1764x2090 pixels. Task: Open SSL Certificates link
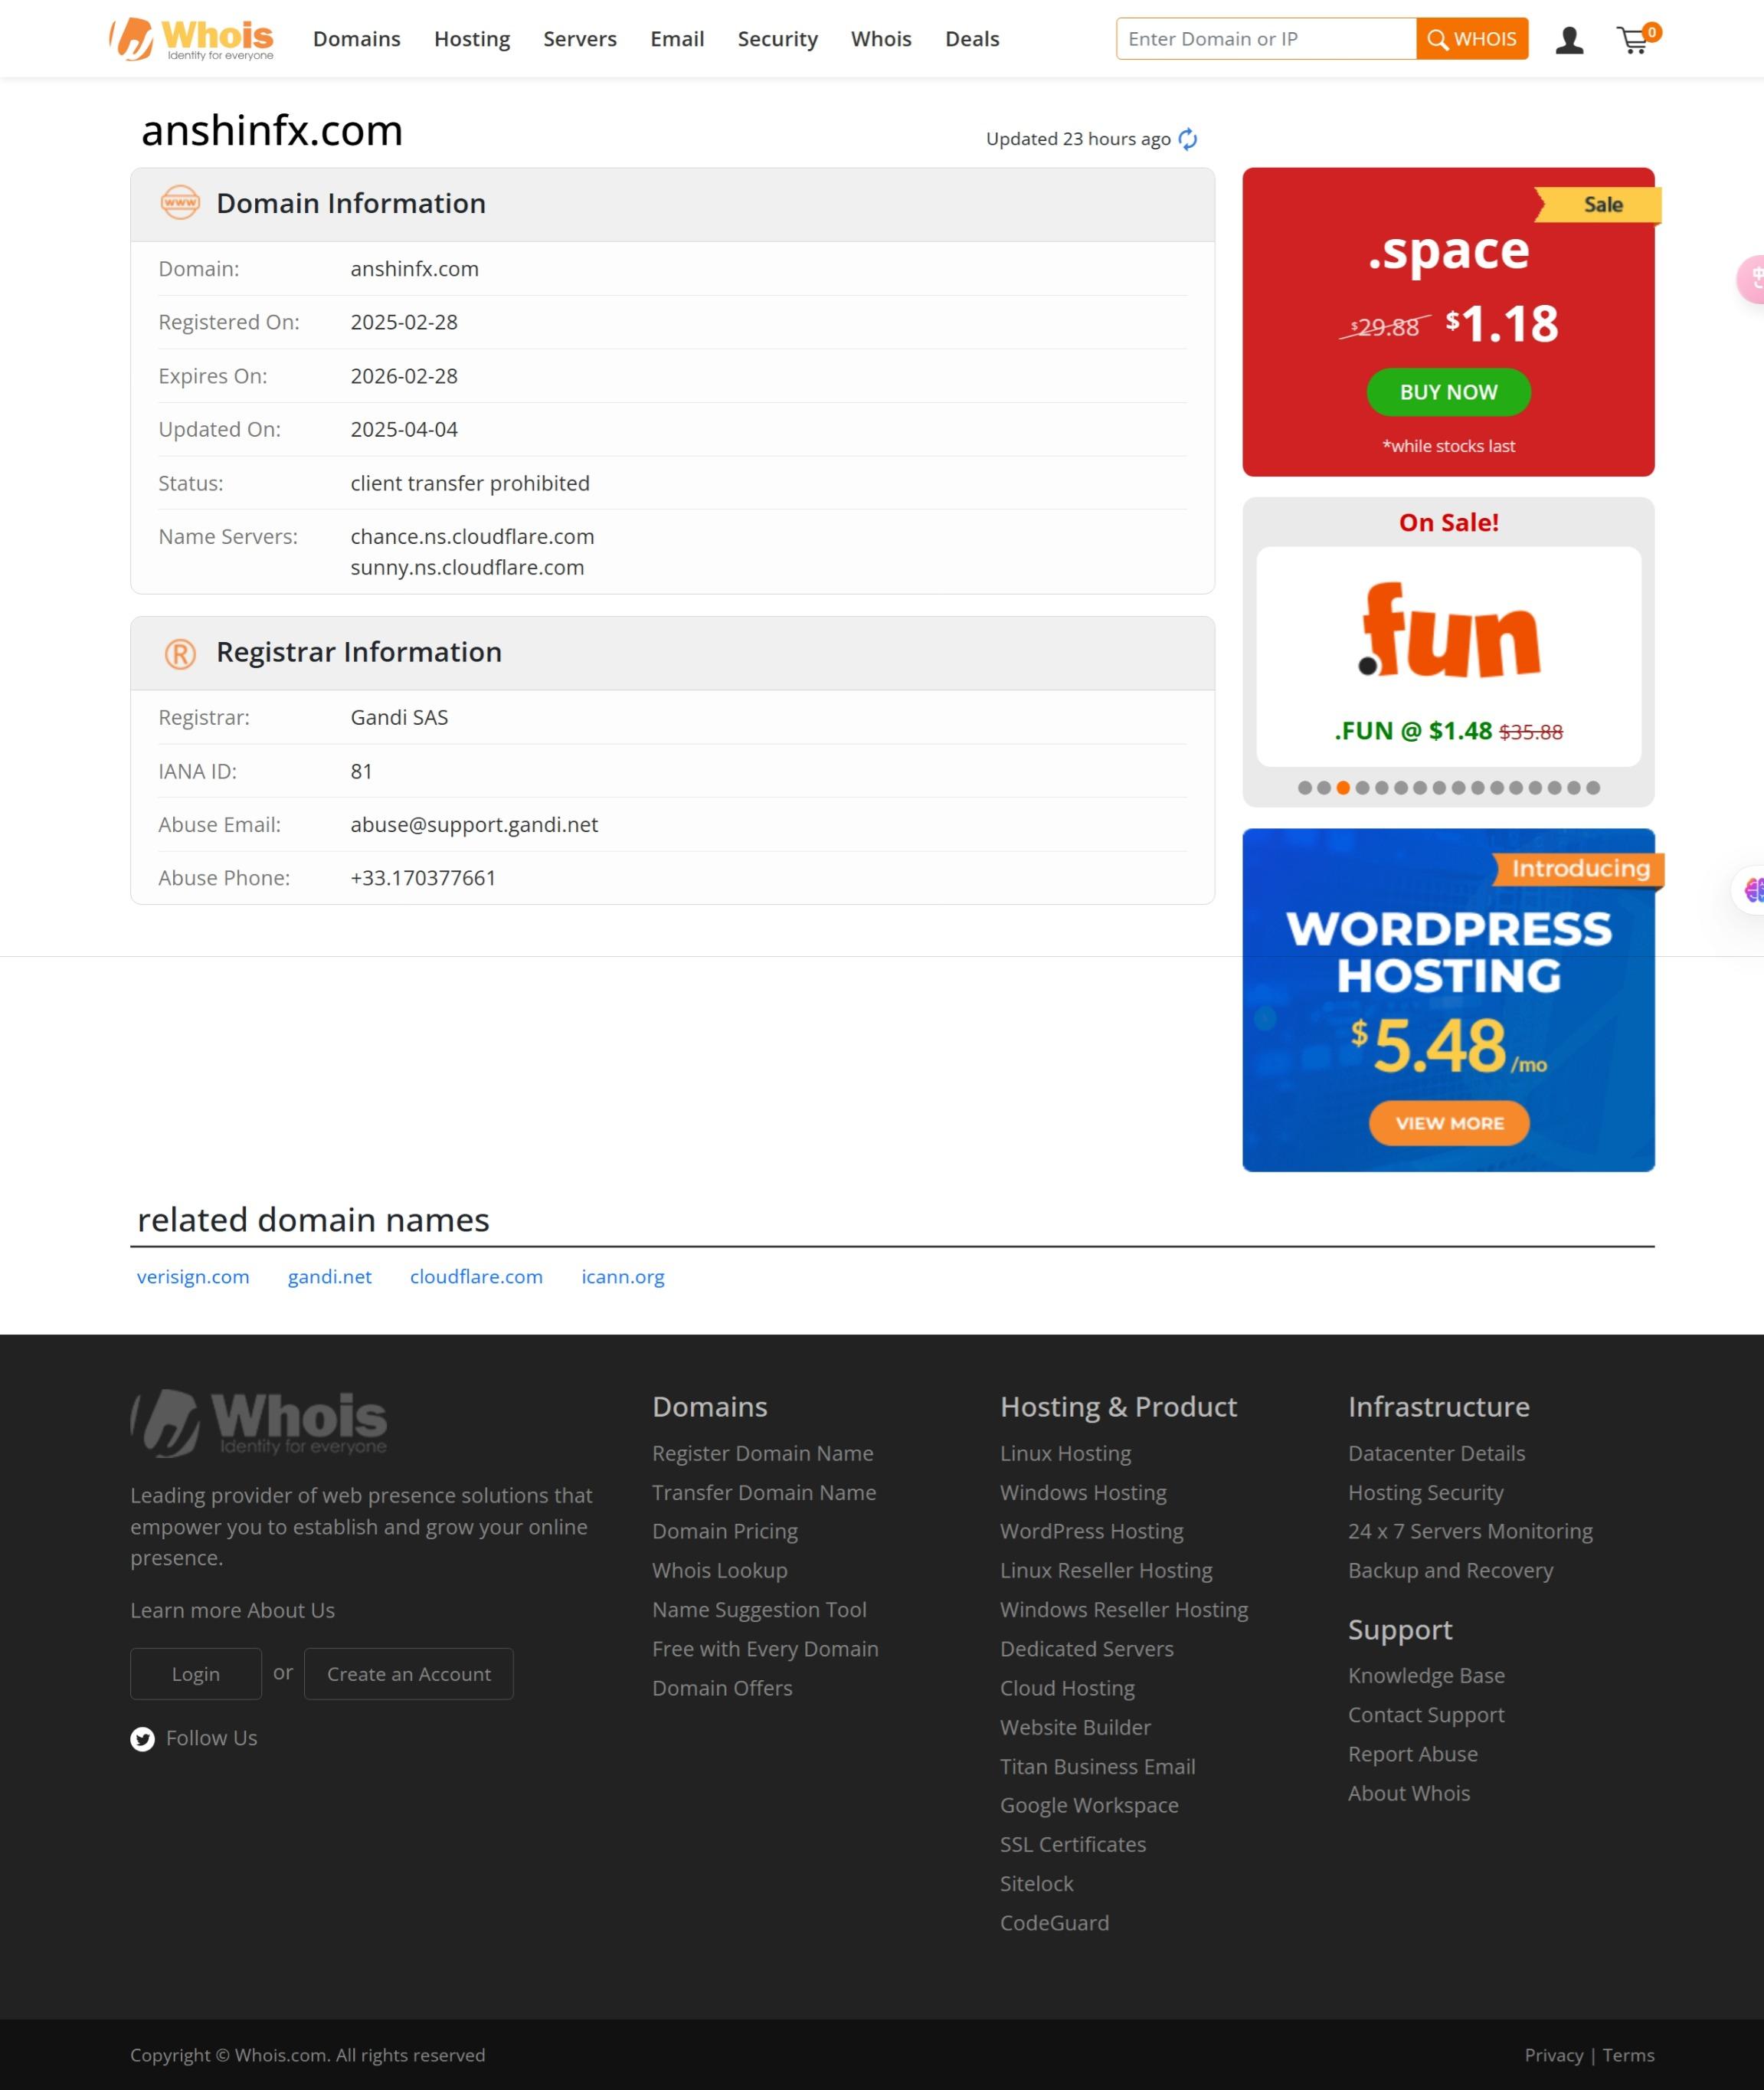[1073, 1844]
